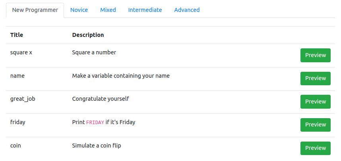
Task: Click the great_job title text
Action: (23, 99)
